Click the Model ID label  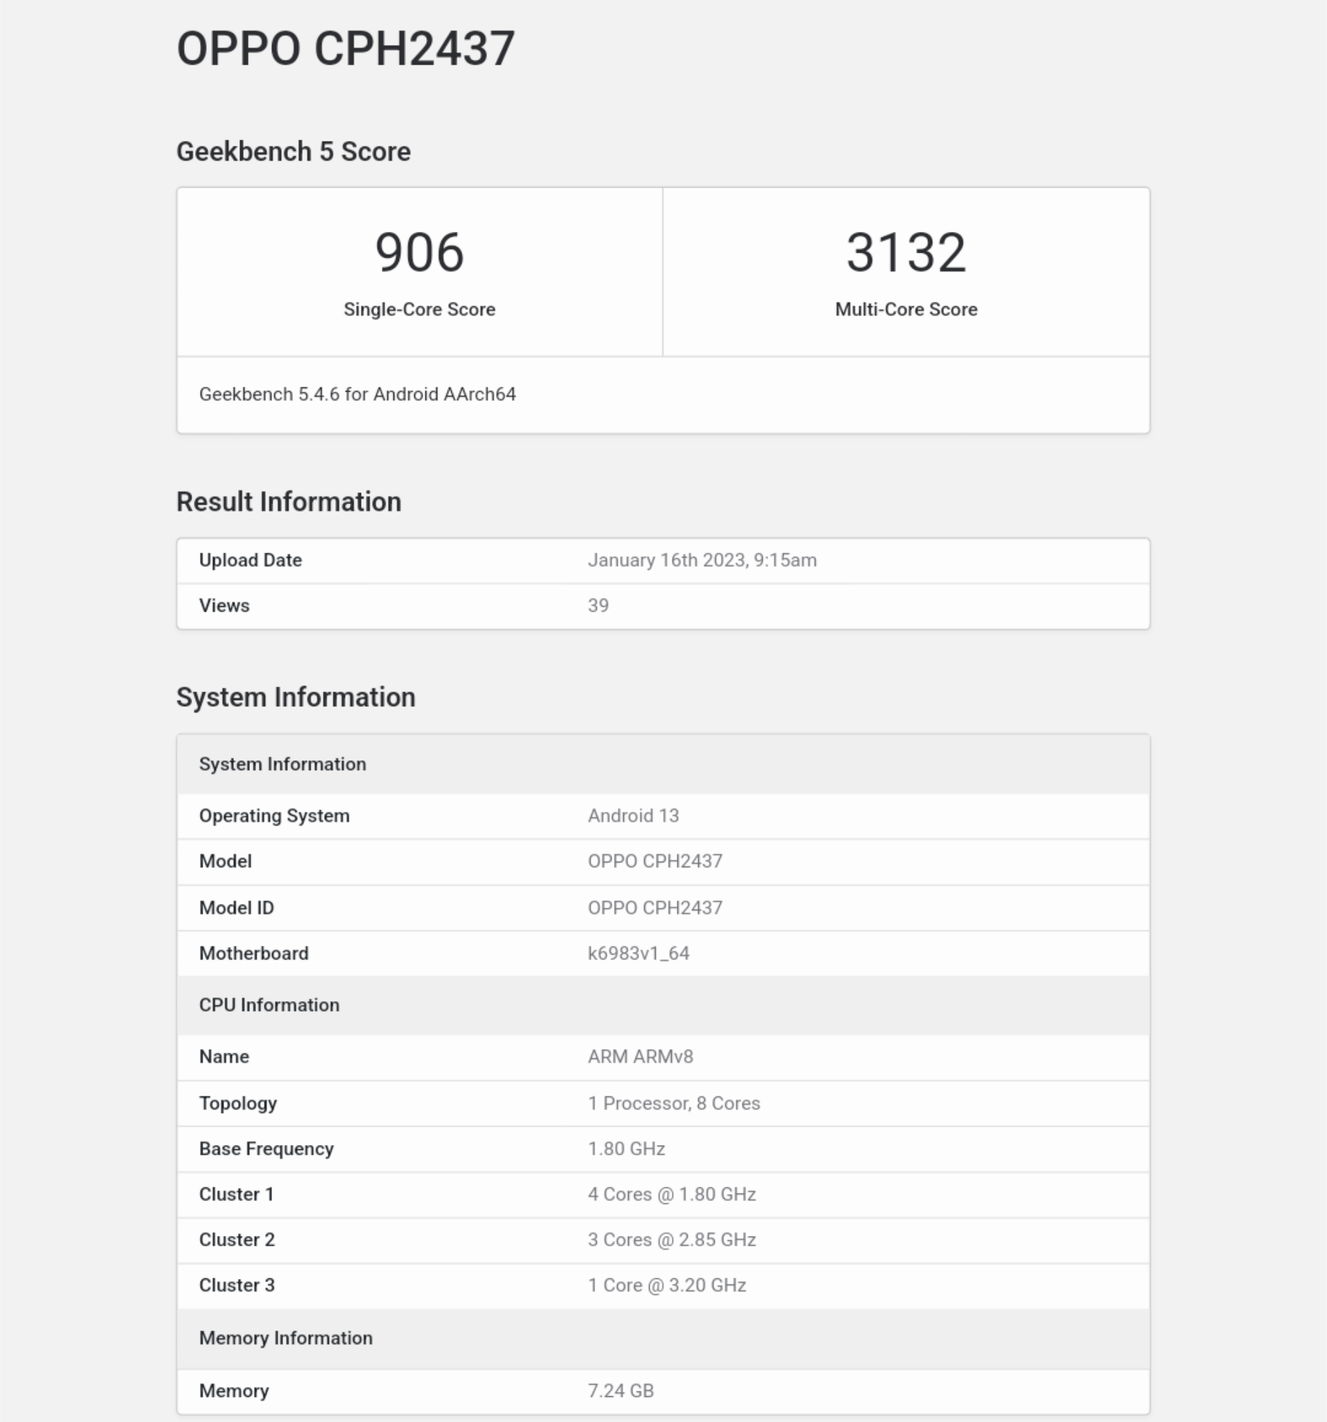[237, 907]
